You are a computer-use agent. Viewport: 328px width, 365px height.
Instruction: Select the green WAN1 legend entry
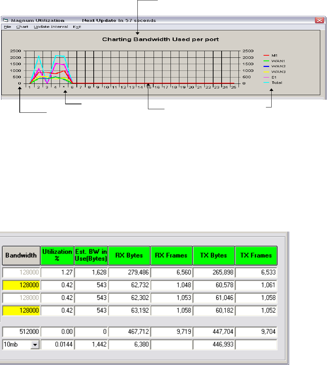tap(275, 61)
